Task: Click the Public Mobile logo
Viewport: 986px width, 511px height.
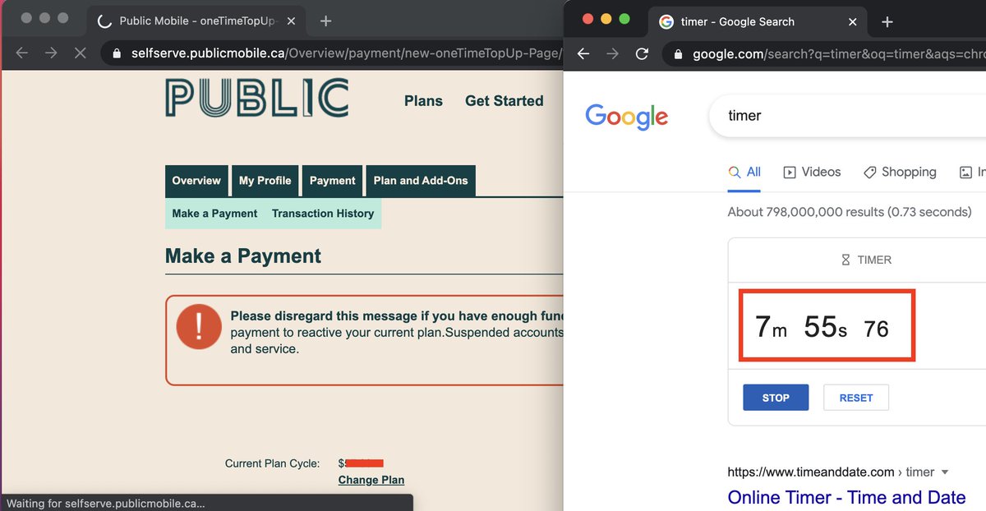Action: [x=256, y=99]
